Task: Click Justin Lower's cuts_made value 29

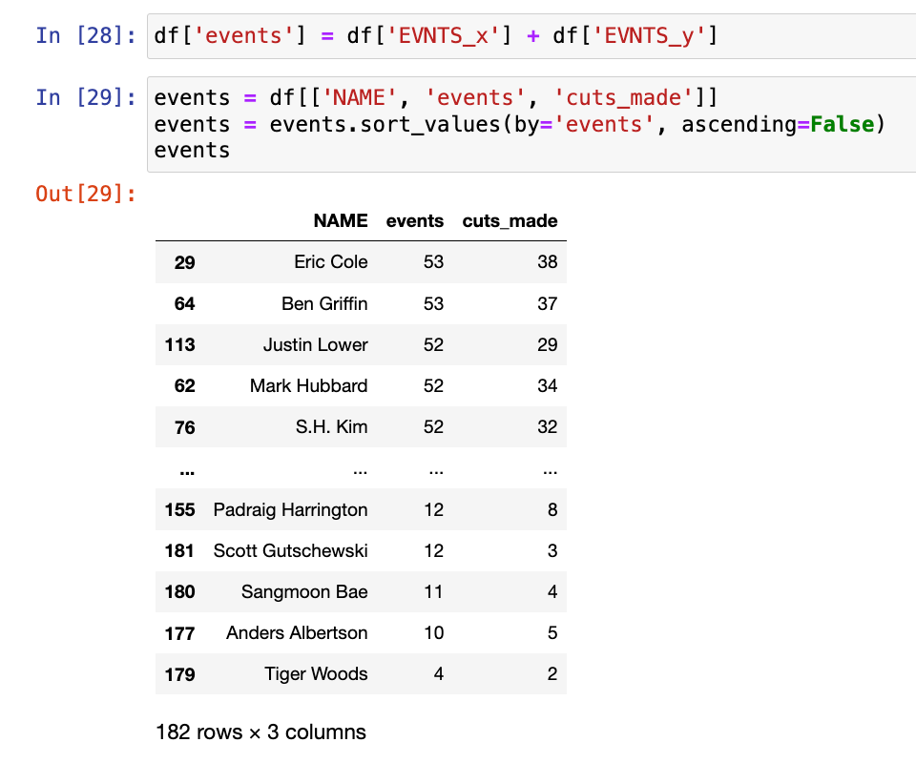Action: (x=548, y=344)
